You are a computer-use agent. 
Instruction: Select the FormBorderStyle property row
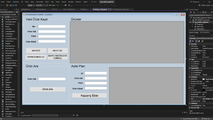coord(201,92)
